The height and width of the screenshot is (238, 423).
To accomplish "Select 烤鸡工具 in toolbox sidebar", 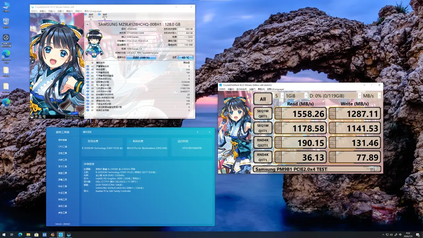I will (63, 200).
